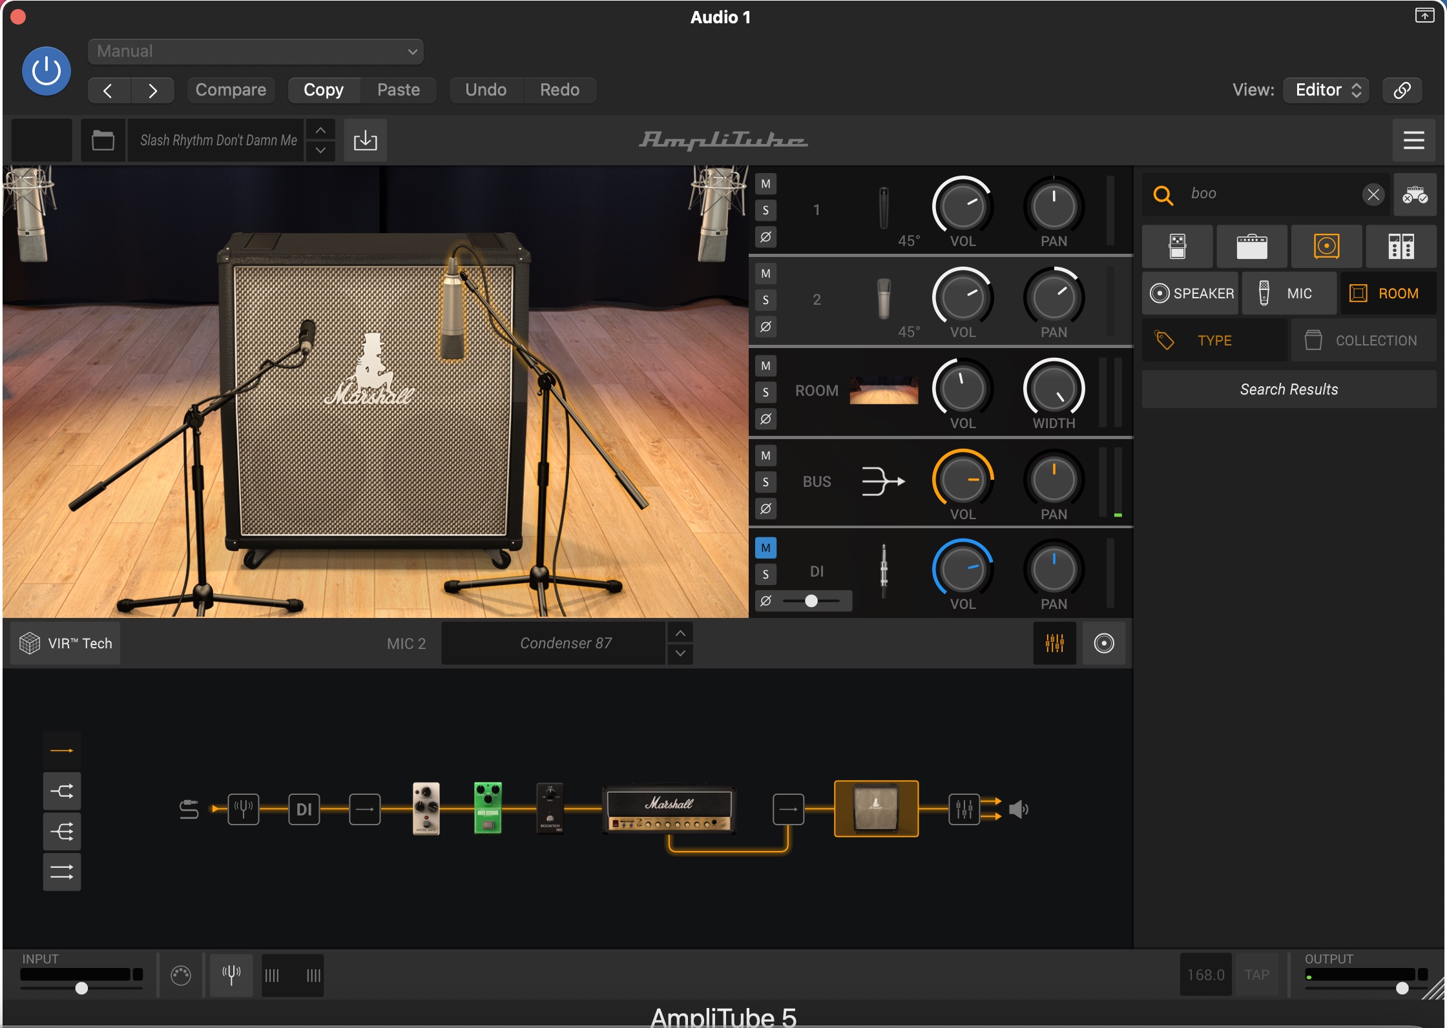The width and height of the screenshot is (1447, 1028).
Task: Invert phase on the BUS channel
Action: pos(765,509)
